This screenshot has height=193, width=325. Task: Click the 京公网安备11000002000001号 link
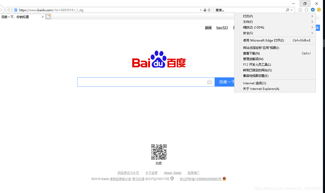pyautogui.click(x=201, y=179)
